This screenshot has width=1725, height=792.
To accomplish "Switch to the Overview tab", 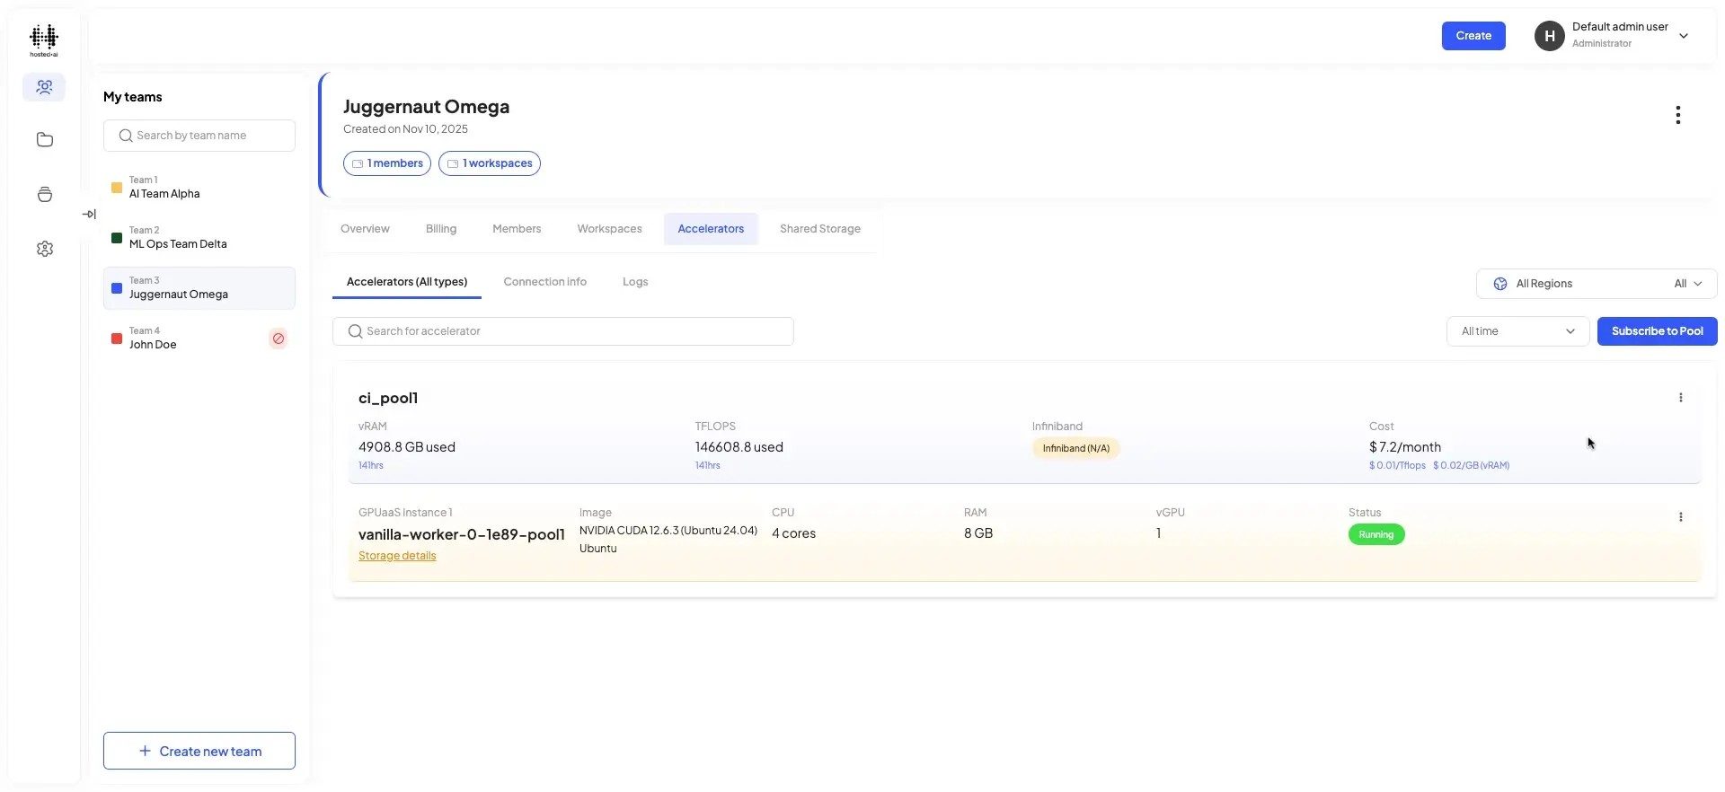I will click(x=365, y=229).
